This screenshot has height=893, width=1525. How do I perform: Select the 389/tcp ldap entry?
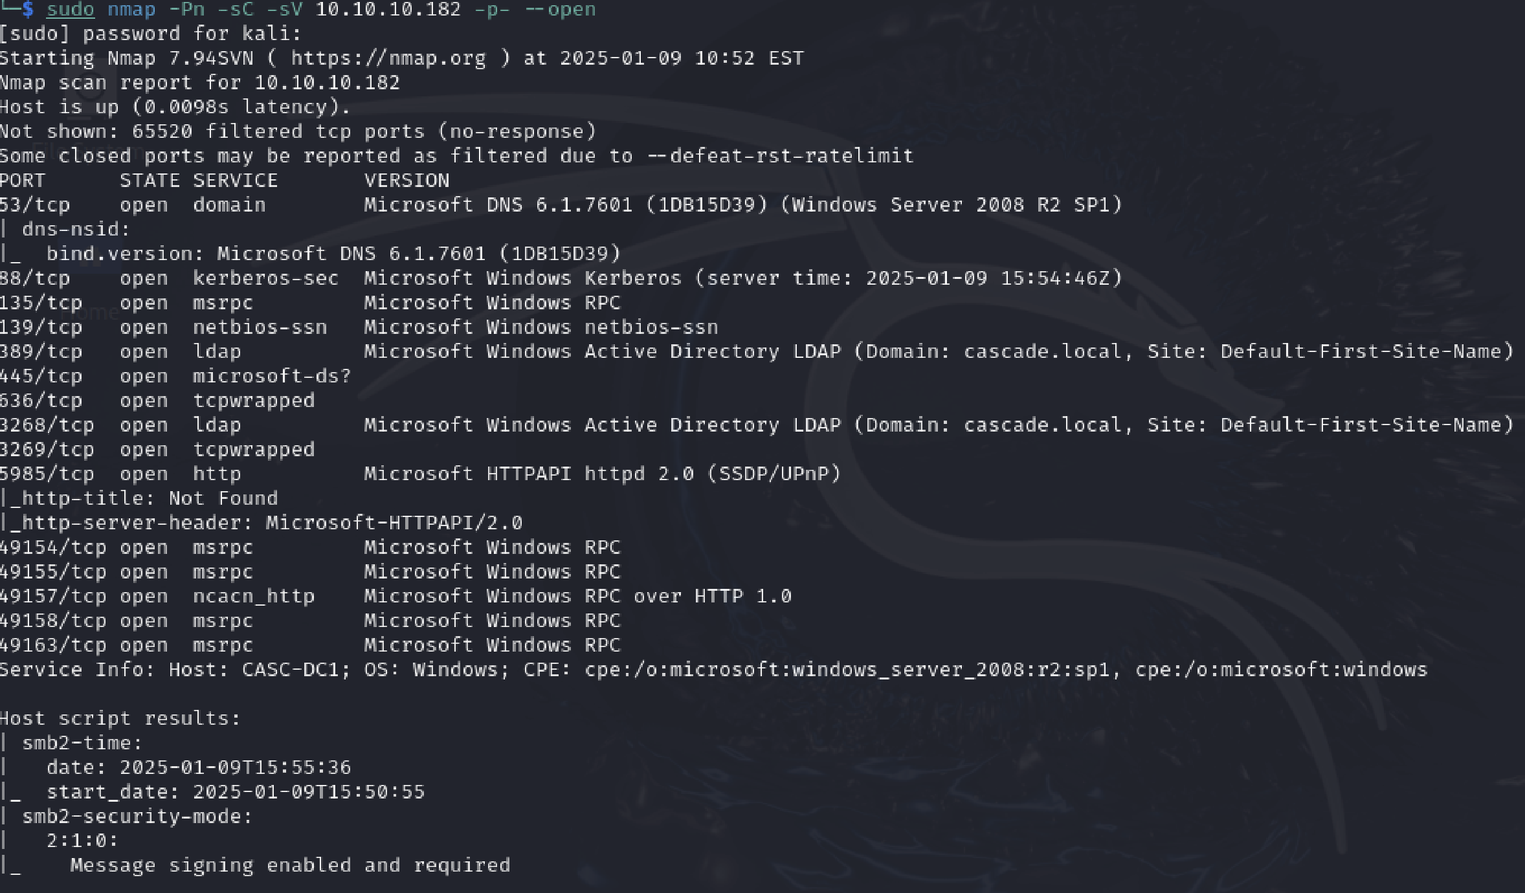coord(757,352)
